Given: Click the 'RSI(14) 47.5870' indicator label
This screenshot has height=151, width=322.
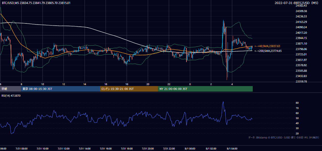Looking at the screenshot, I should (x=11, y=96).
